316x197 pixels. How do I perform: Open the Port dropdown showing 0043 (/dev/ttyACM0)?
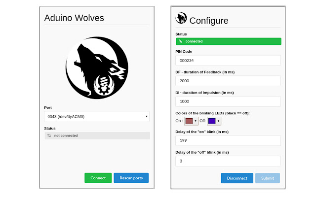click(x=97, y=117)
